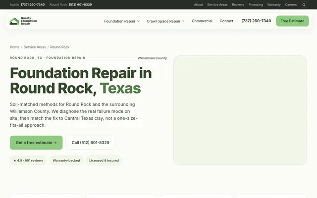Select the Round Rock breadcrumb
The width and height of the screenshot is (317, 198).
[x=59, y=47]
